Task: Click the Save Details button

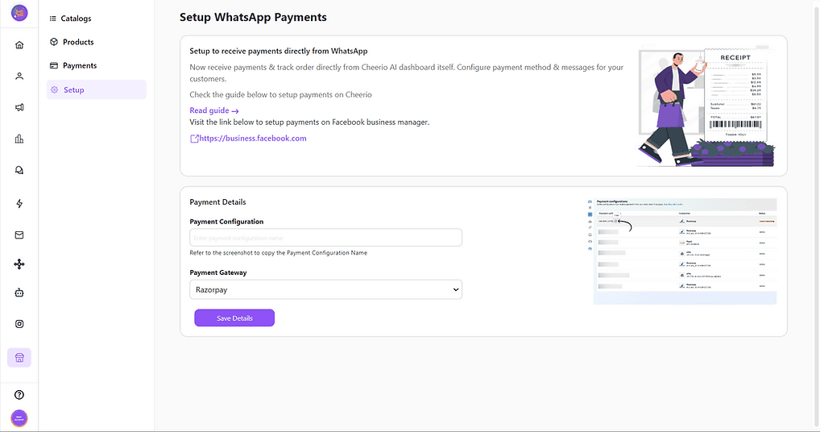Action: tap(234, 318)
